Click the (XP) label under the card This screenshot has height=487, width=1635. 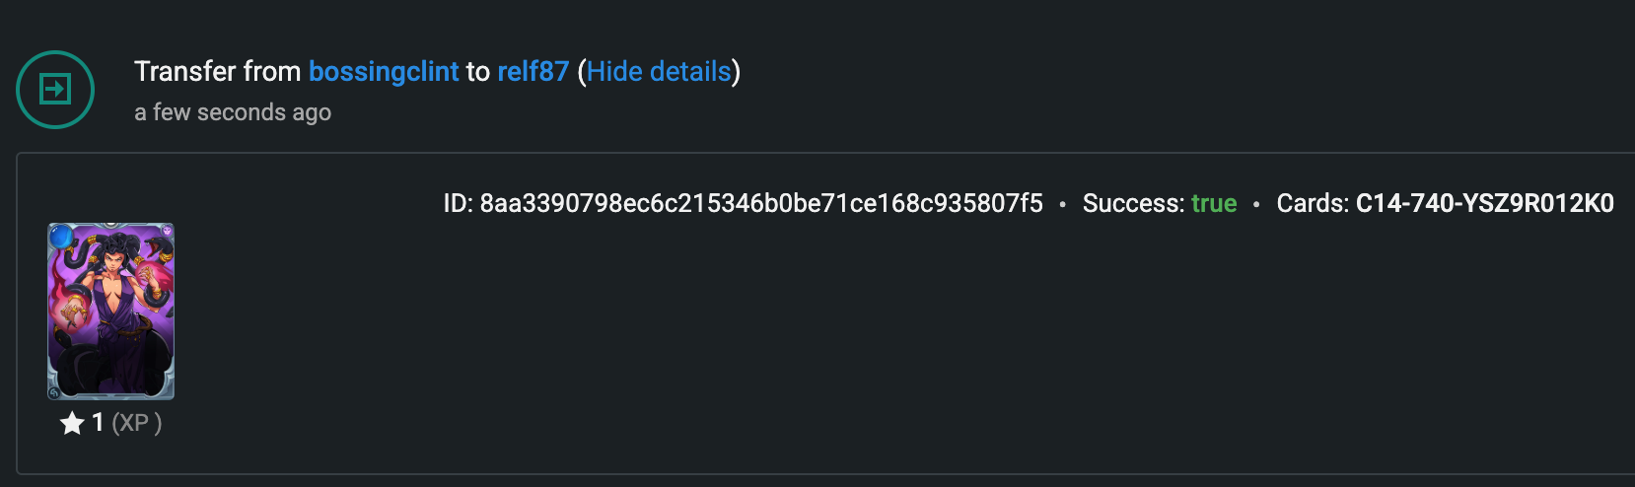point(137,424)
